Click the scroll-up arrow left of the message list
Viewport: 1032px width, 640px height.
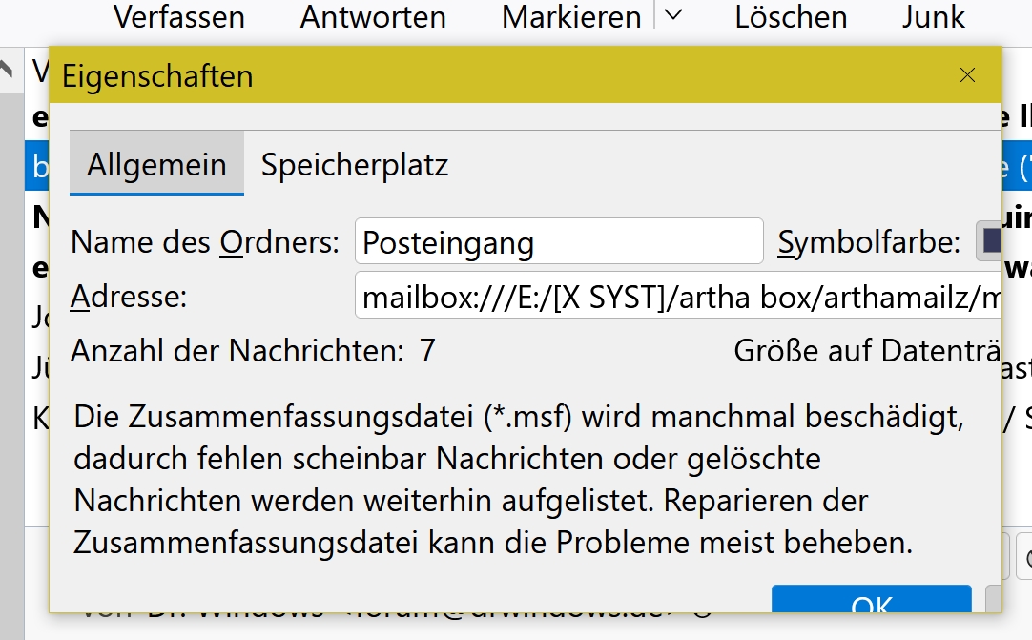pyautogui.click(x=10, y=70)
